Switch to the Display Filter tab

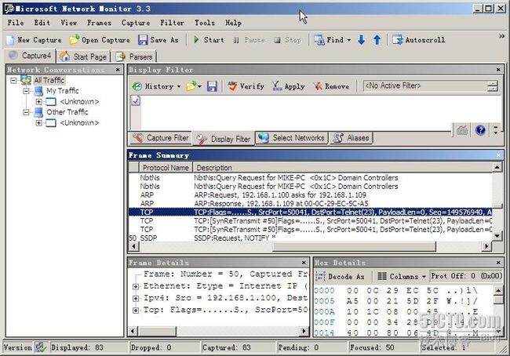(224, 139)
